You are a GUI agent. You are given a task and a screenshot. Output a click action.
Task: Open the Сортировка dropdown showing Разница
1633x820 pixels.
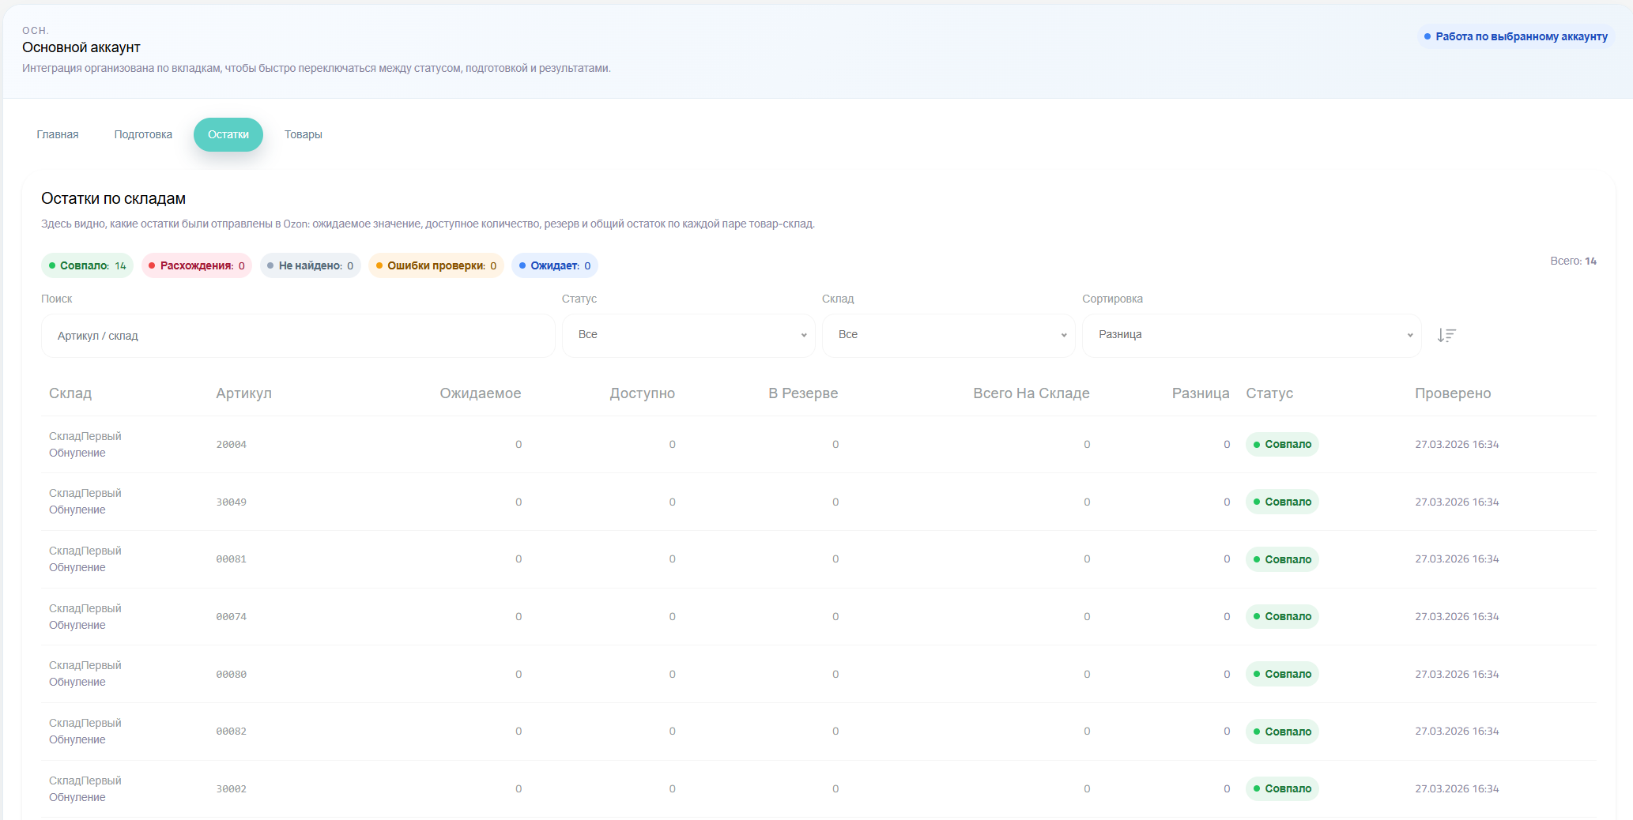(1252, 335)
